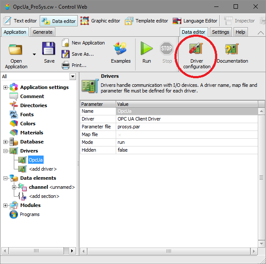Click the tree panel horizontal scrollbar thumb
The image size is (266, 264).
(x=36, y=251)
